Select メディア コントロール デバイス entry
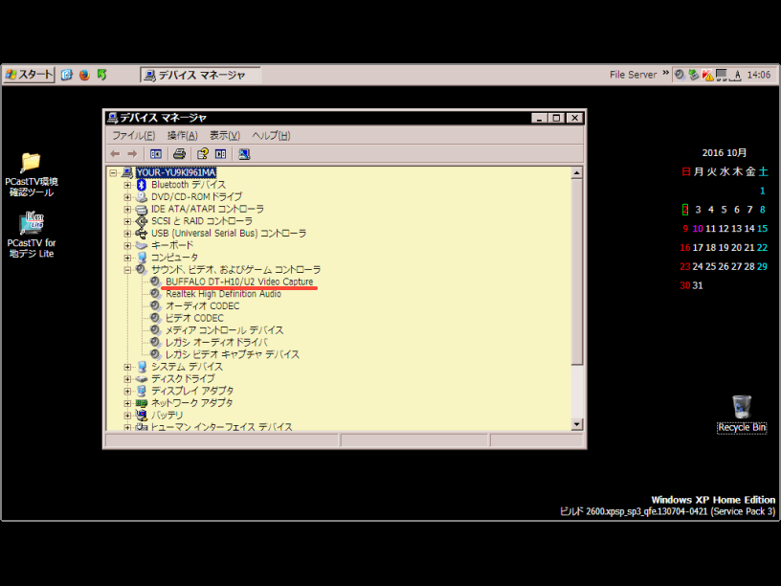This screenshot has width=781, height=586. pyautogui.click(x=224, y=330)
